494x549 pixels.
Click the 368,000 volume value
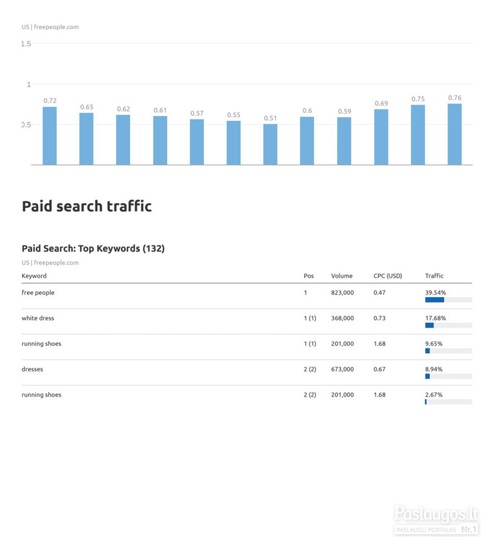[x=343, y=318]
